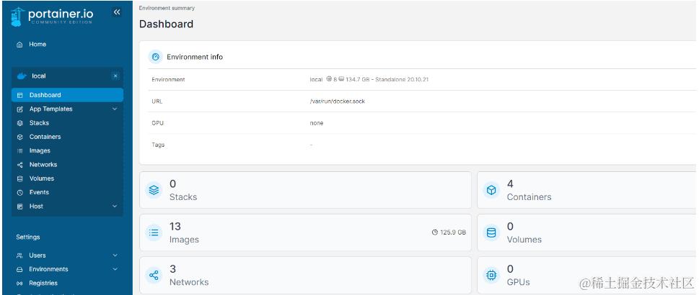This screenshot has width=699, height=295.
Task: Open Networks in the sidebar
Action: coord(43,165)
